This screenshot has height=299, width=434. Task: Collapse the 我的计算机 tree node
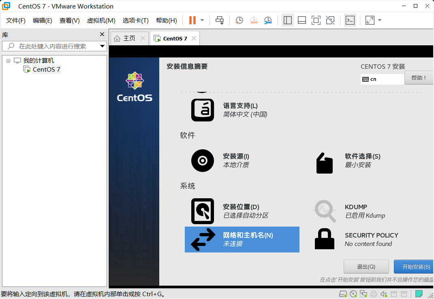[8, 61]
